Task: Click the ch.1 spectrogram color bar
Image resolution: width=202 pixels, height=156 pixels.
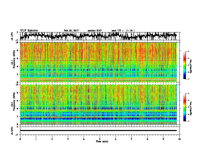Action: 185,65
